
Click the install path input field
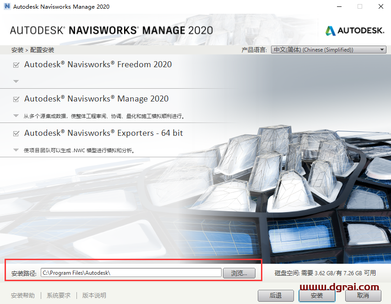[131, 272]
